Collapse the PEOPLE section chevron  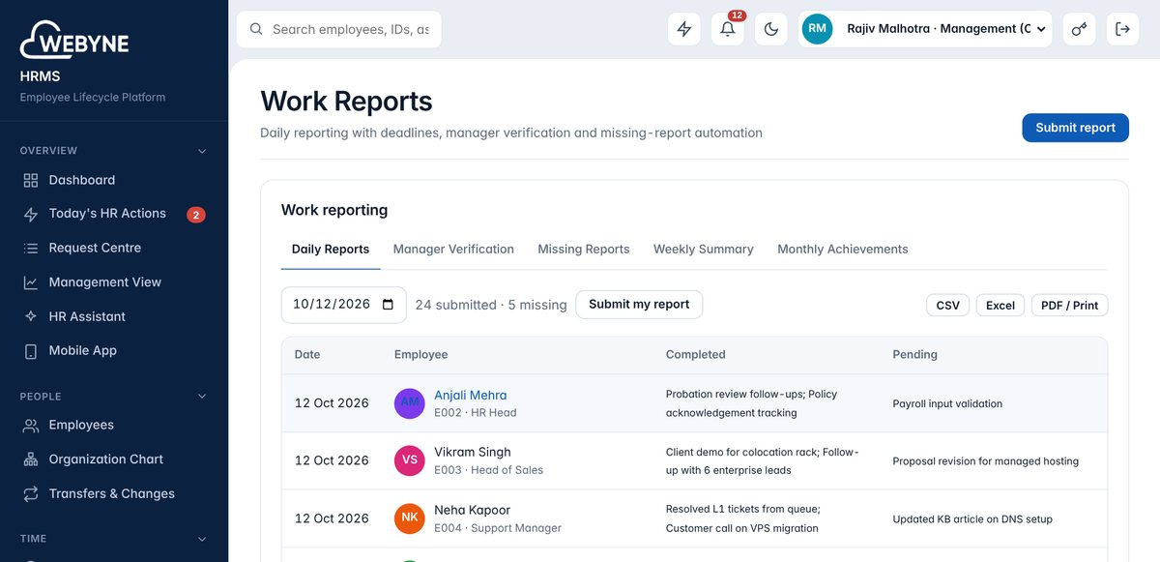pyautogui.click(x=202, y=397)
